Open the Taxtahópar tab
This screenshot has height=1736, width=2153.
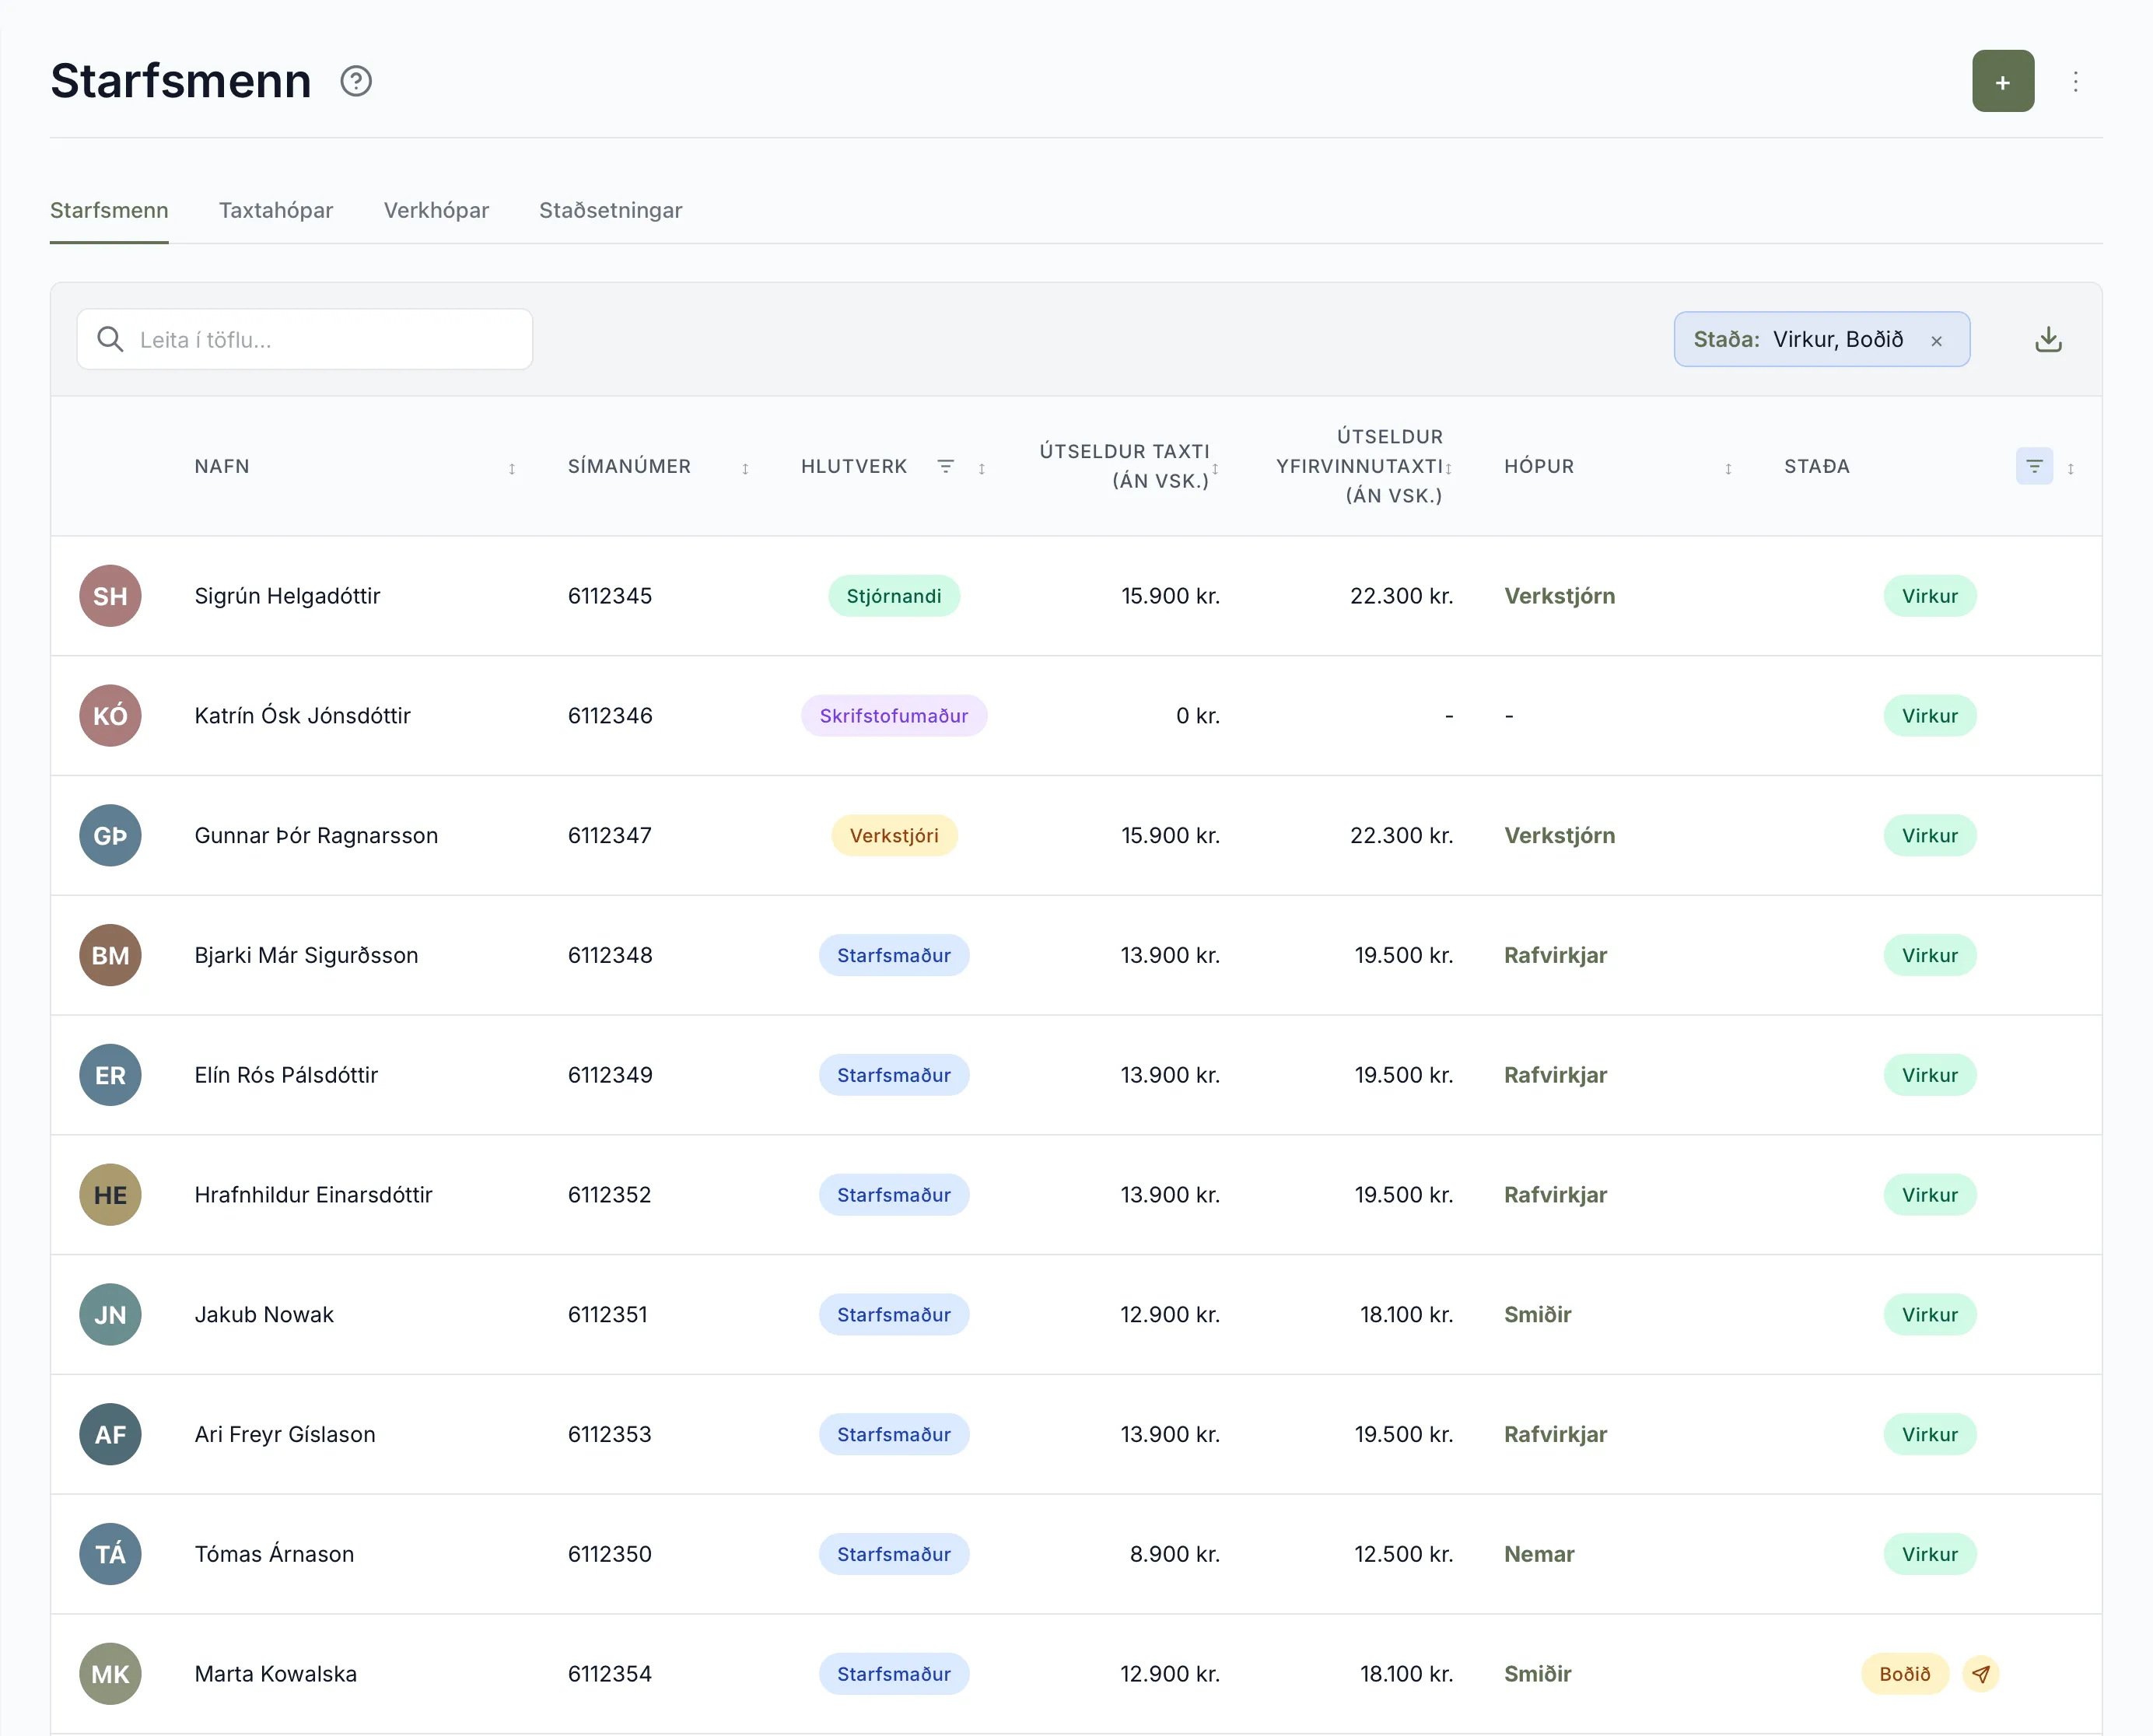[276, 210]
